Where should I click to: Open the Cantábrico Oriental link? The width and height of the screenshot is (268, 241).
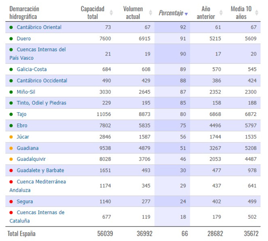[39, 28]
